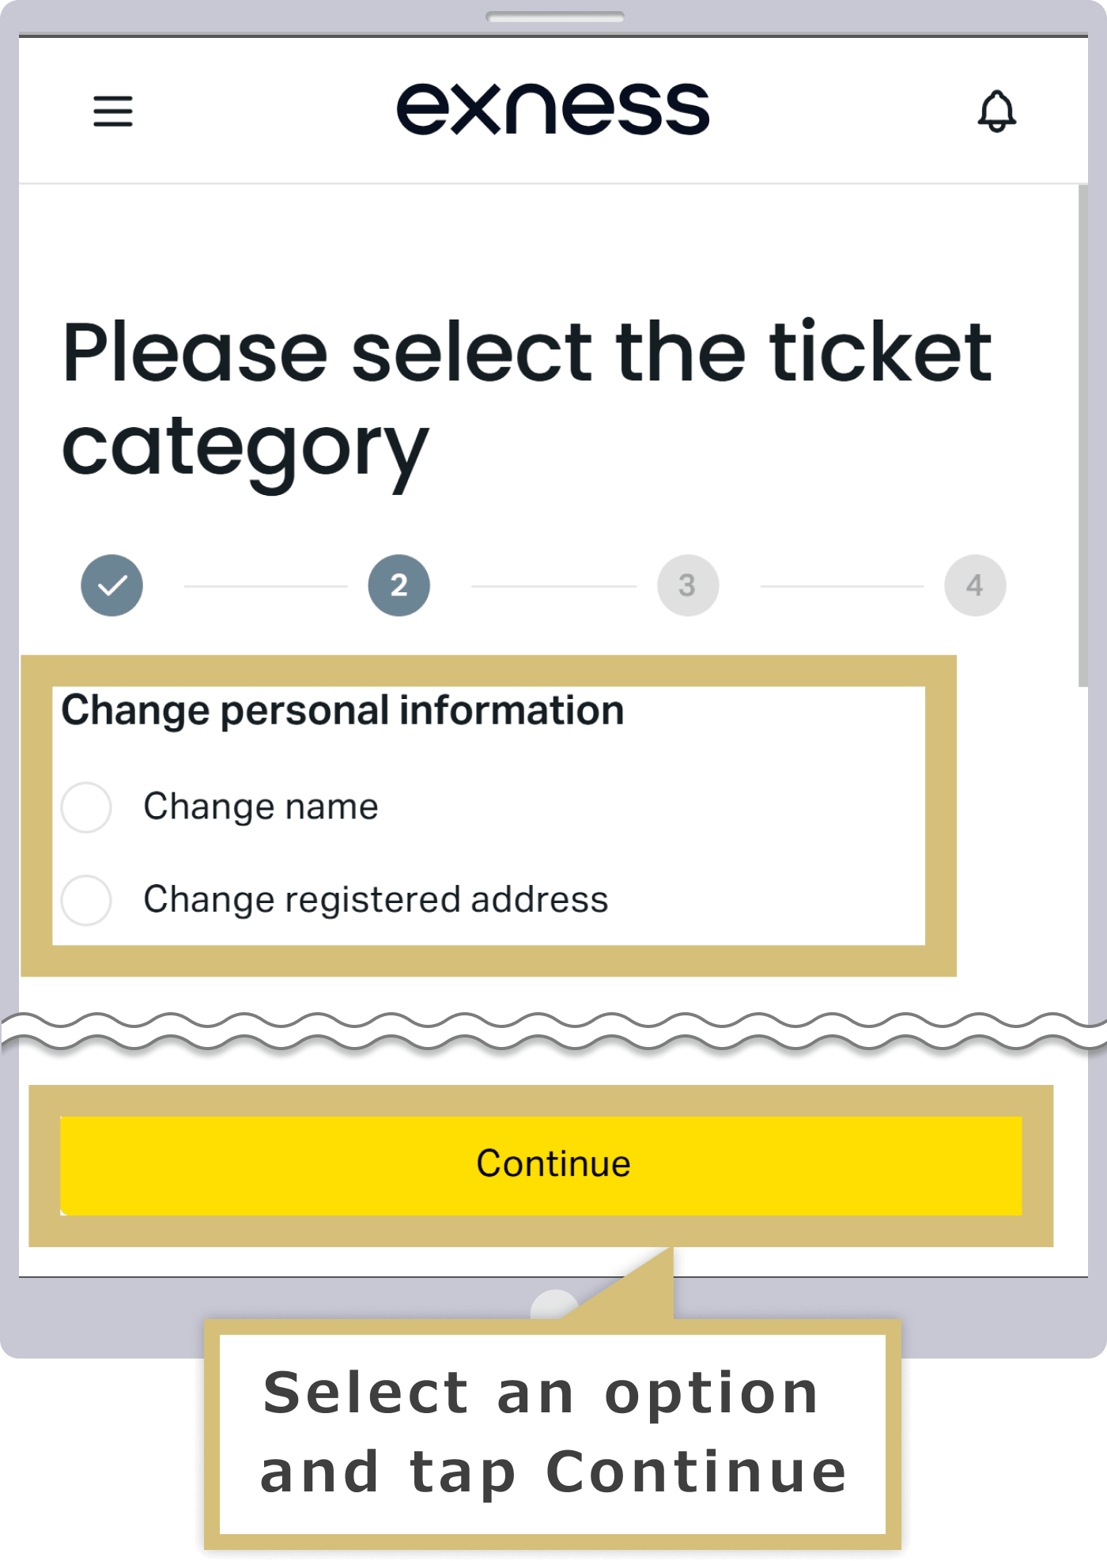Click connector line between steps 3 and 4
Screen dimensions: 1107x1561
pyautogui.click(x=842, y=586)
